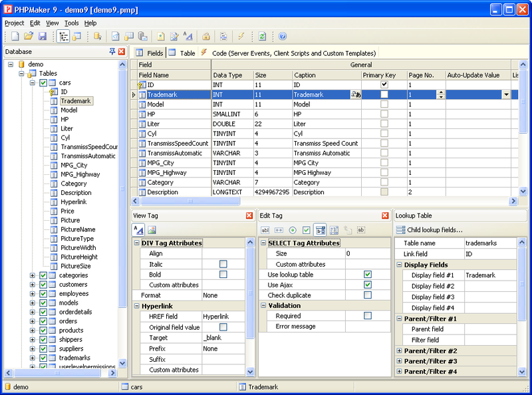Open a project using the folder toolbar icon
The height and width of the screenshot is (395, 532).
[29, 36]
